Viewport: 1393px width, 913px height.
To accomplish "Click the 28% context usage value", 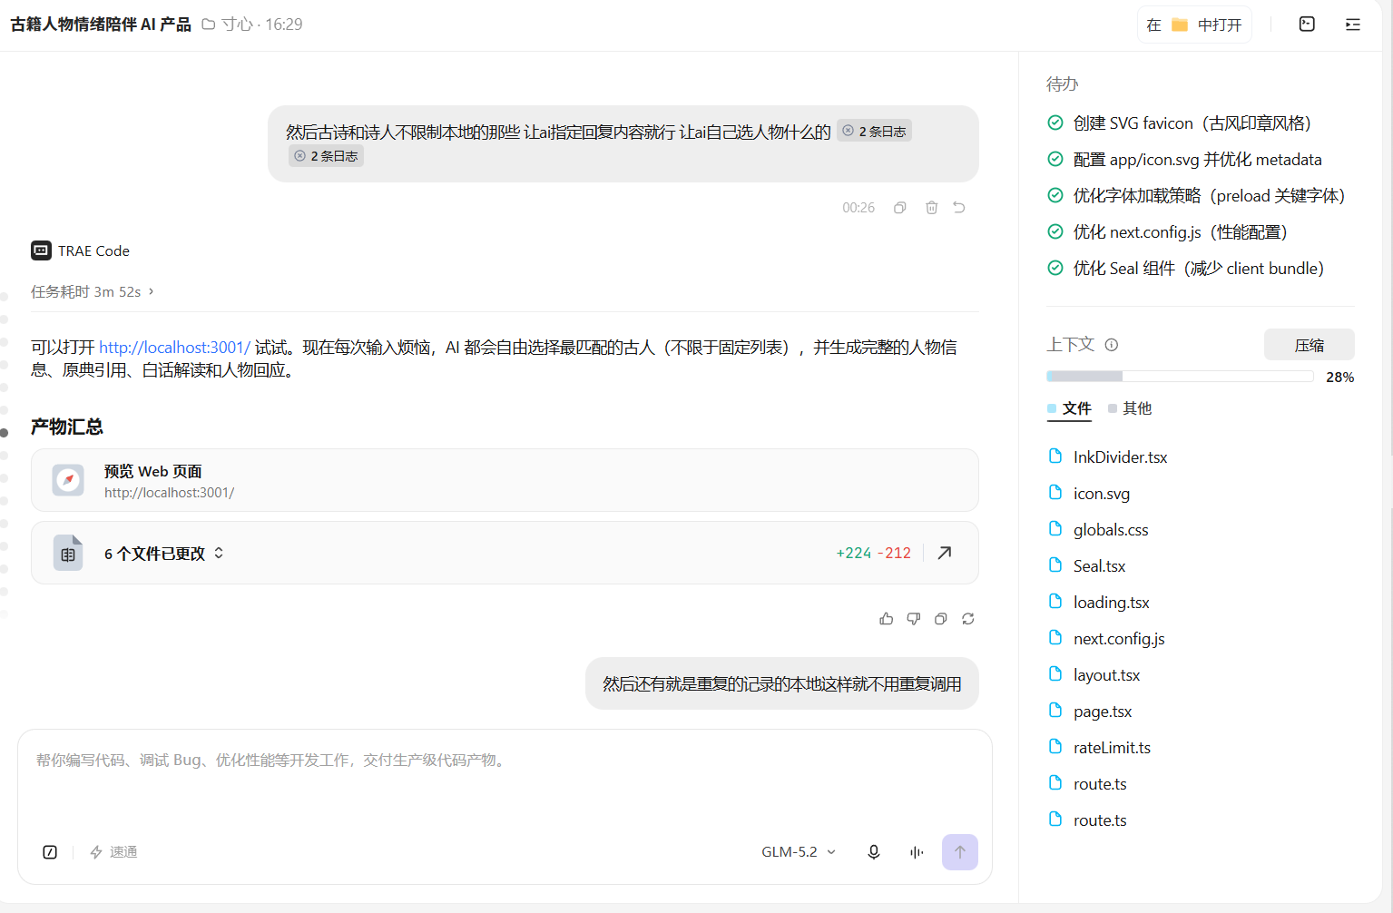I will 1339,378.
